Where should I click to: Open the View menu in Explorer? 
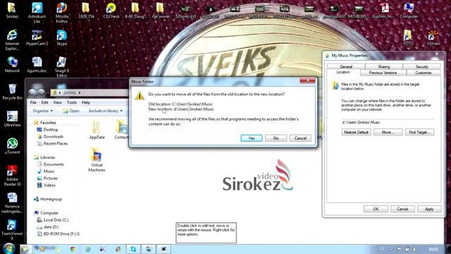(57, 102)
